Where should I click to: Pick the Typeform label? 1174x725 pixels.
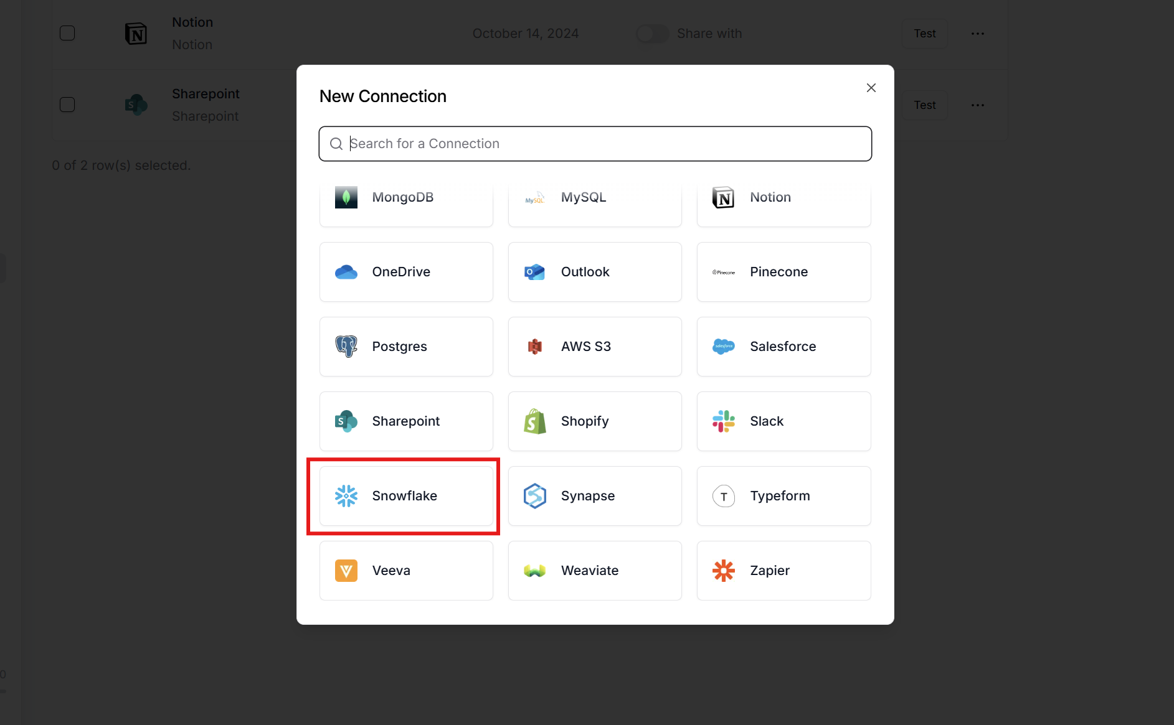780,496
